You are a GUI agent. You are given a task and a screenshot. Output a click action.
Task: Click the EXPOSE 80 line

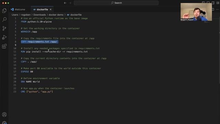click(x=27, y=72)
